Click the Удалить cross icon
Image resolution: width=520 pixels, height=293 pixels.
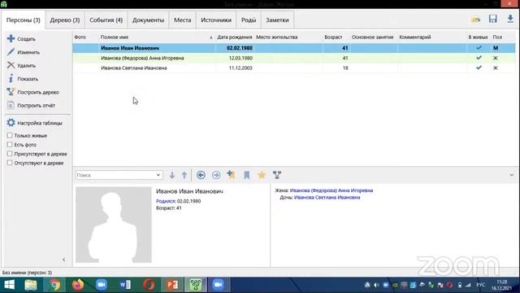(11, 65)
